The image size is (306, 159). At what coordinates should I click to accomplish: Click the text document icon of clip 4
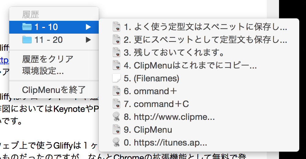click(117, 65)
